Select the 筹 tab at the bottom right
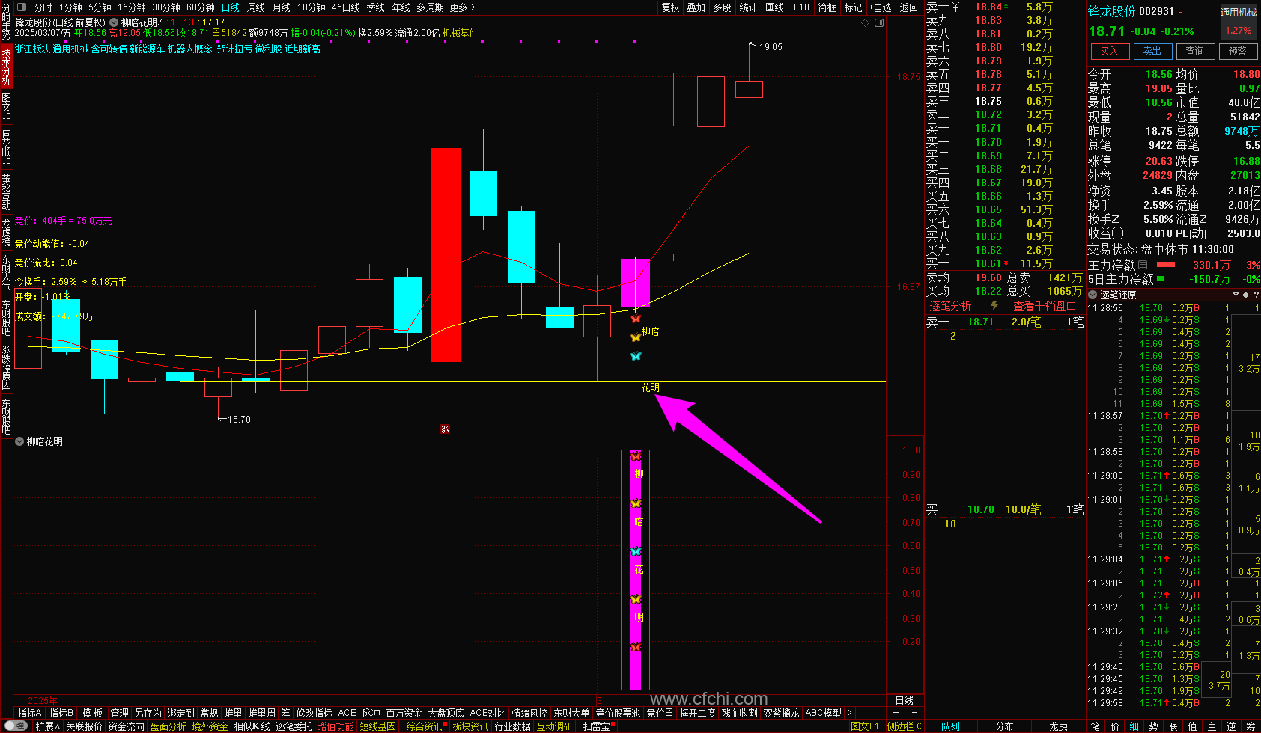Image resolution: width=1261 pixels, height=733 pixels. [1251, 726]
